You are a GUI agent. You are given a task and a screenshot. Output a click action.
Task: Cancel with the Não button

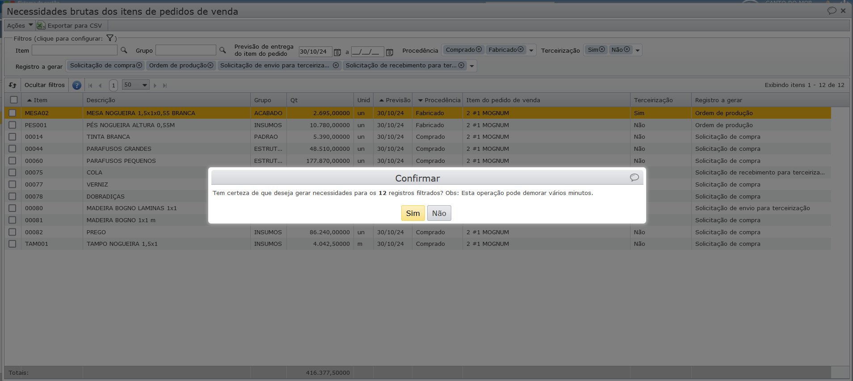[439, 213]
